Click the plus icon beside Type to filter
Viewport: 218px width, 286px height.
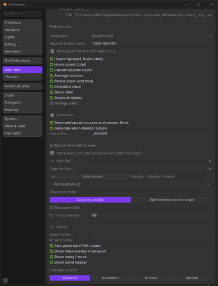[210, 169]
